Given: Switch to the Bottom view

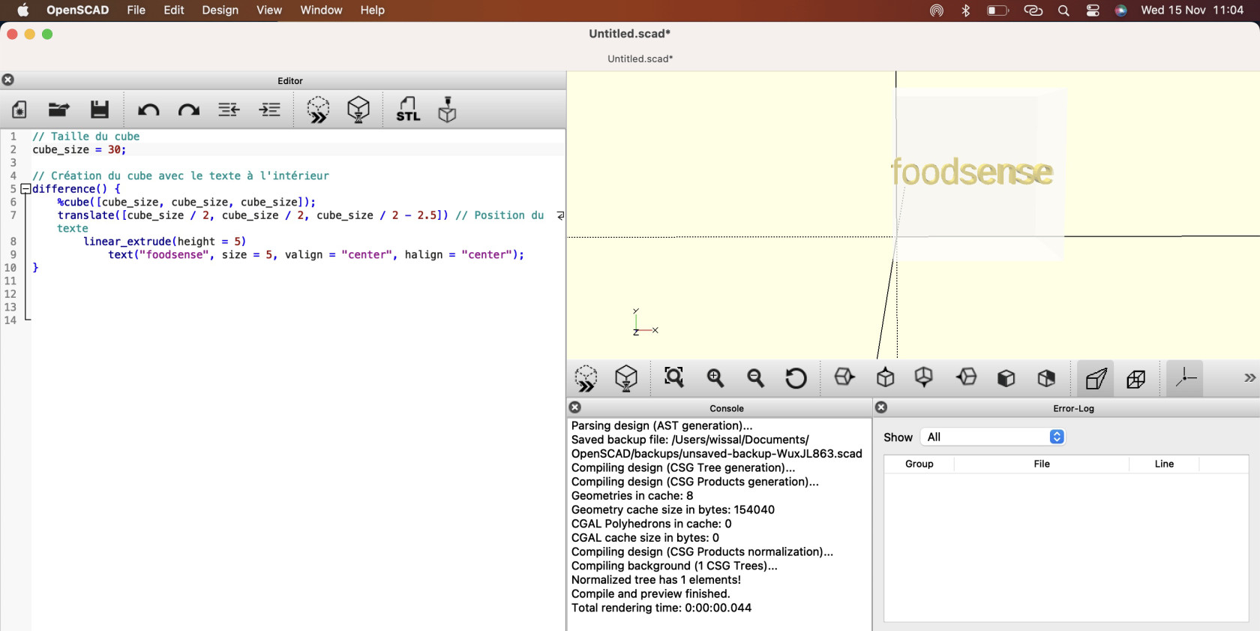Looking at the screenshot, I should click(925, 377).
